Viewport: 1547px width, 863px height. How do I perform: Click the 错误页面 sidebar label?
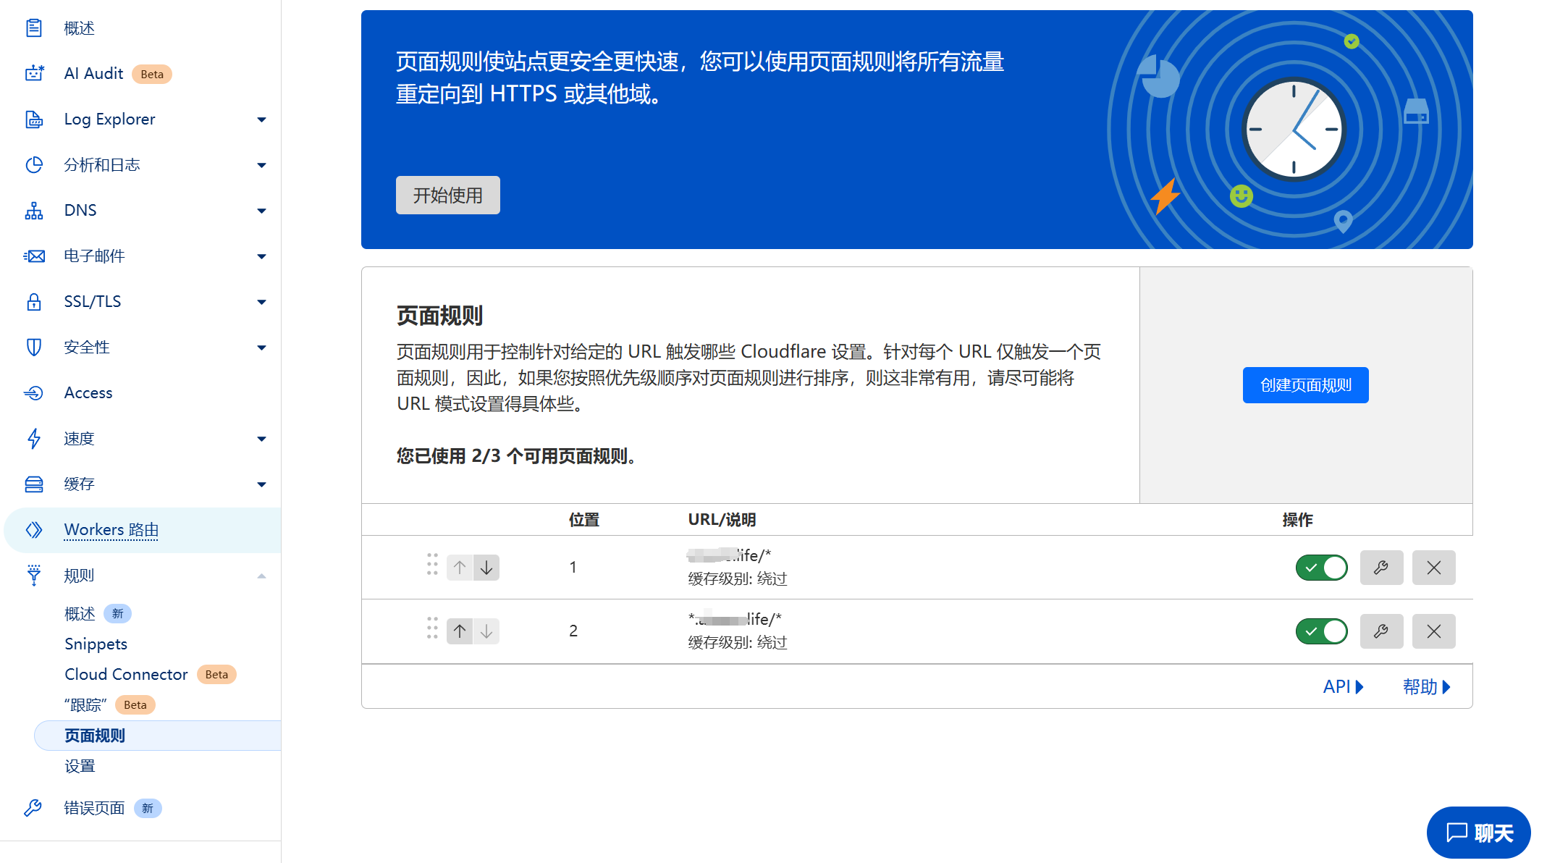94,808
